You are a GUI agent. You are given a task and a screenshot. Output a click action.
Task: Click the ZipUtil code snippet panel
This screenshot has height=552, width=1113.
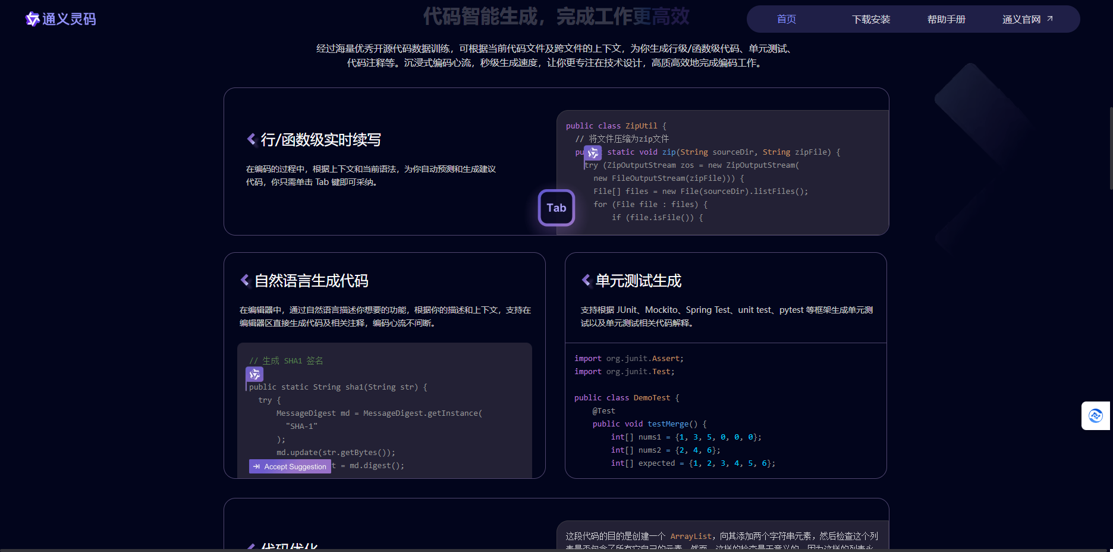pos(722,172)
